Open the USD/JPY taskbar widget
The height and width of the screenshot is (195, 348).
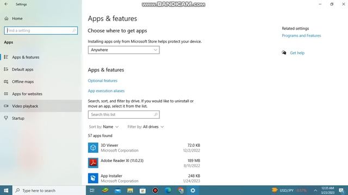pyautogui.click(x=289, y=190)
